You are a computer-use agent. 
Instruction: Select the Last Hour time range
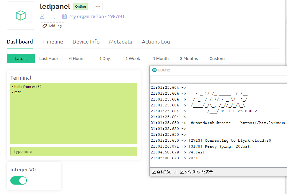point(49,58)
